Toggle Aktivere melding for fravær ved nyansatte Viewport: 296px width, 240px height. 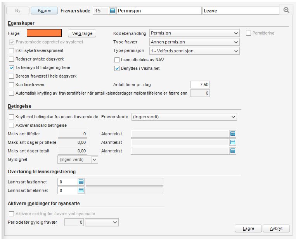[x=12, y=214]
